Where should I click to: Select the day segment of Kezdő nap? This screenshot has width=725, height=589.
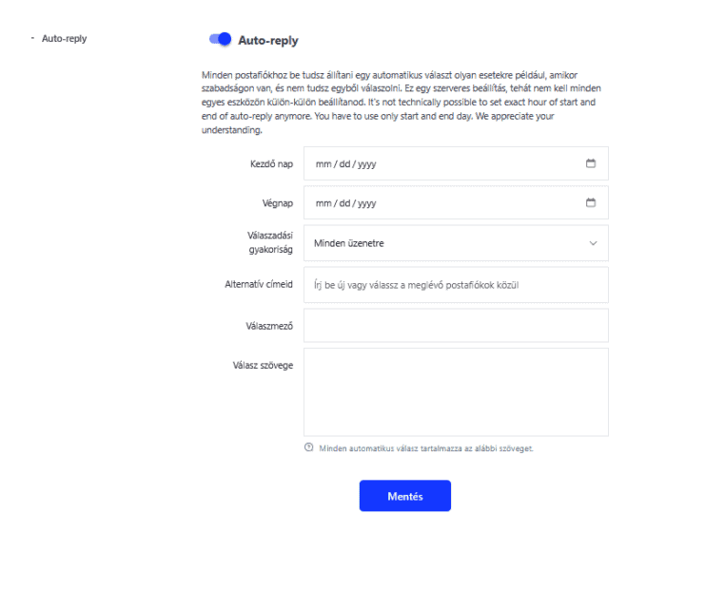(344, 164)
